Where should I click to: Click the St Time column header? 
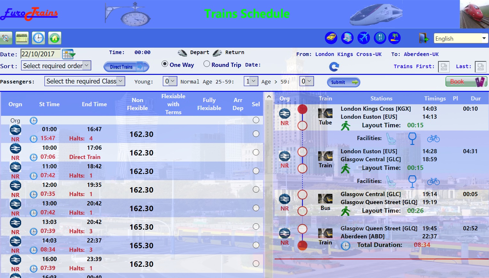pyautogui.click(x=49, y=104)
